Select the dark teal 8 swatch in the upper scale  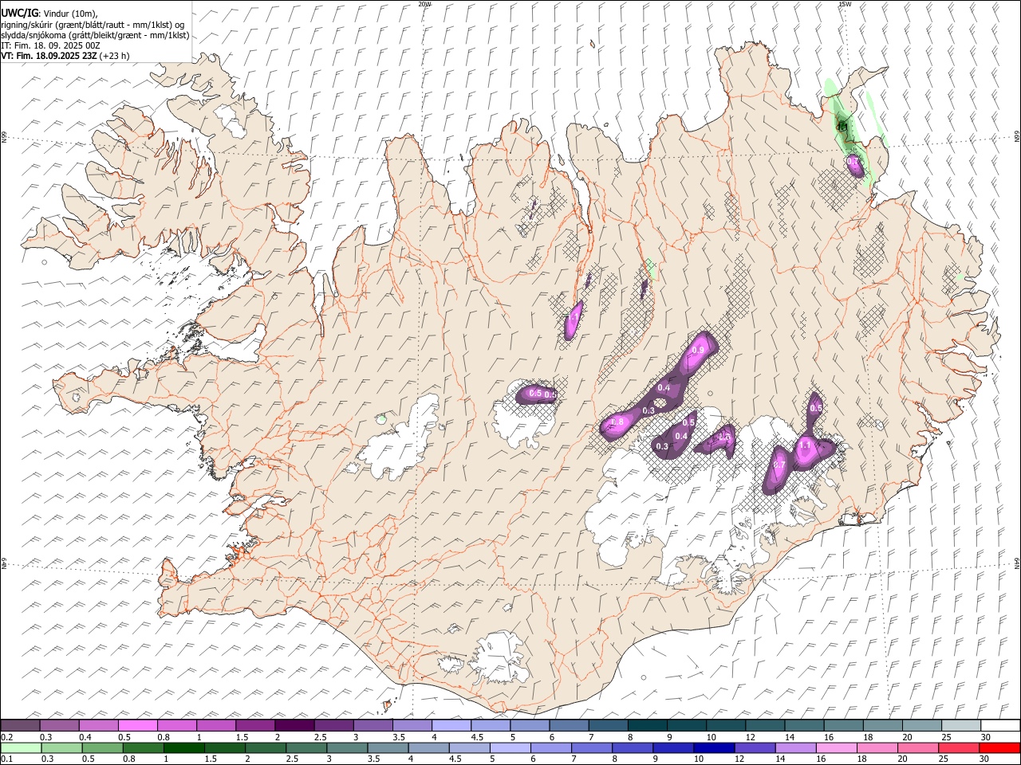coord(648,726)
